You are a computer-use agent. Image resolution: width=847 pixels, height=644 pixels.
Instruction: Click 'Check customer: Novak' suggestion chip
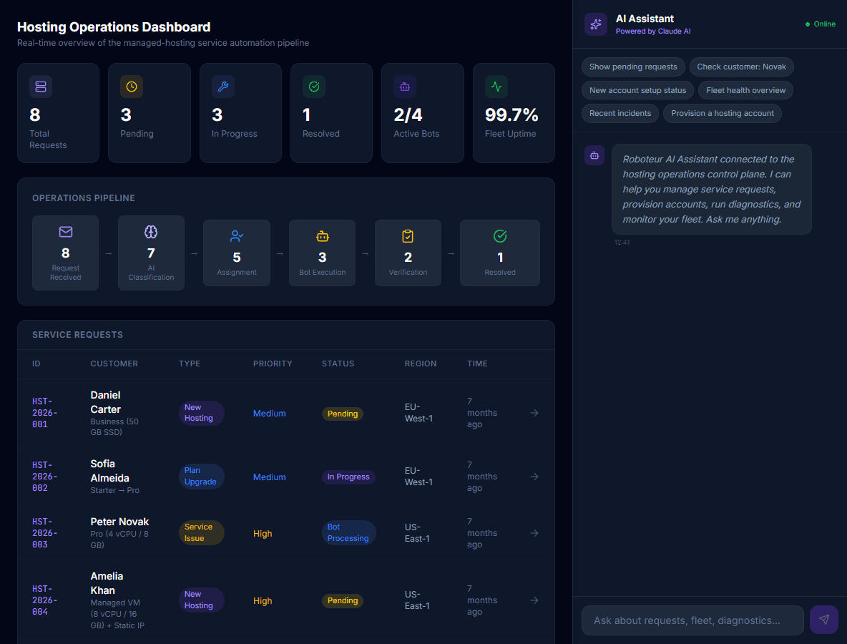tap(741, 67)
